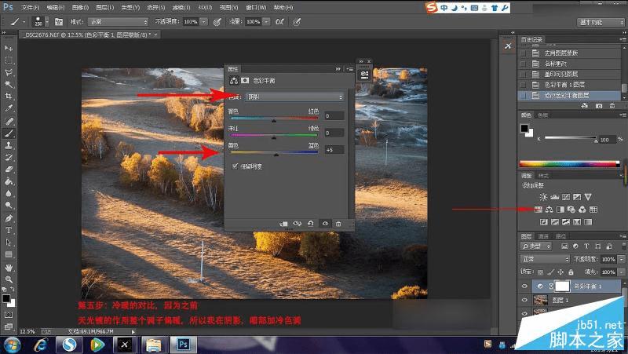The image size is (628, 354).
Task: Click the cyan-red value input field
Action: tap(334, 115)
